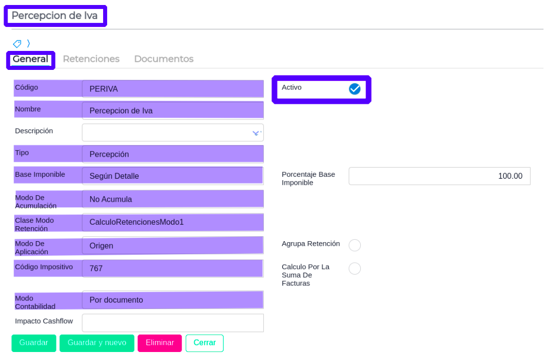Select the General tab

click(31, 59)
